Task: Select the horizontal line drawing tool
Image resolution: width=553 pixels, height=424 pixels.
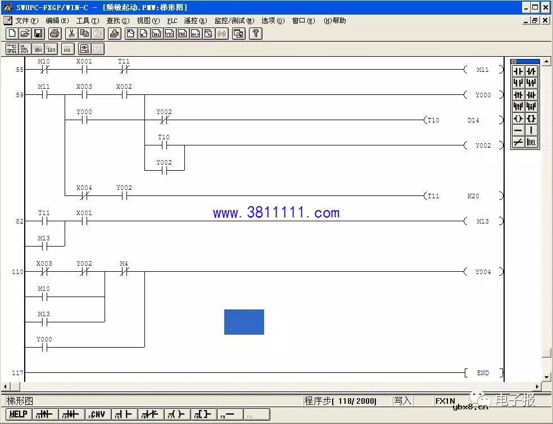Action: coord(518,130)
